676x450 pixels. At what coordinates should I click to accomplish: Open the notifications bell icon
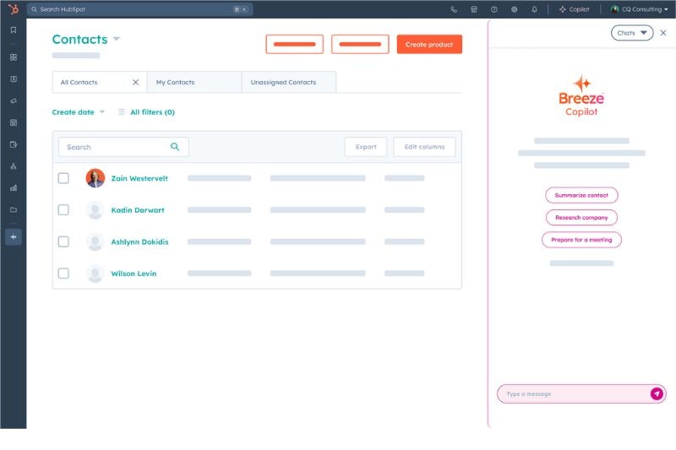(x=534, y=9)
